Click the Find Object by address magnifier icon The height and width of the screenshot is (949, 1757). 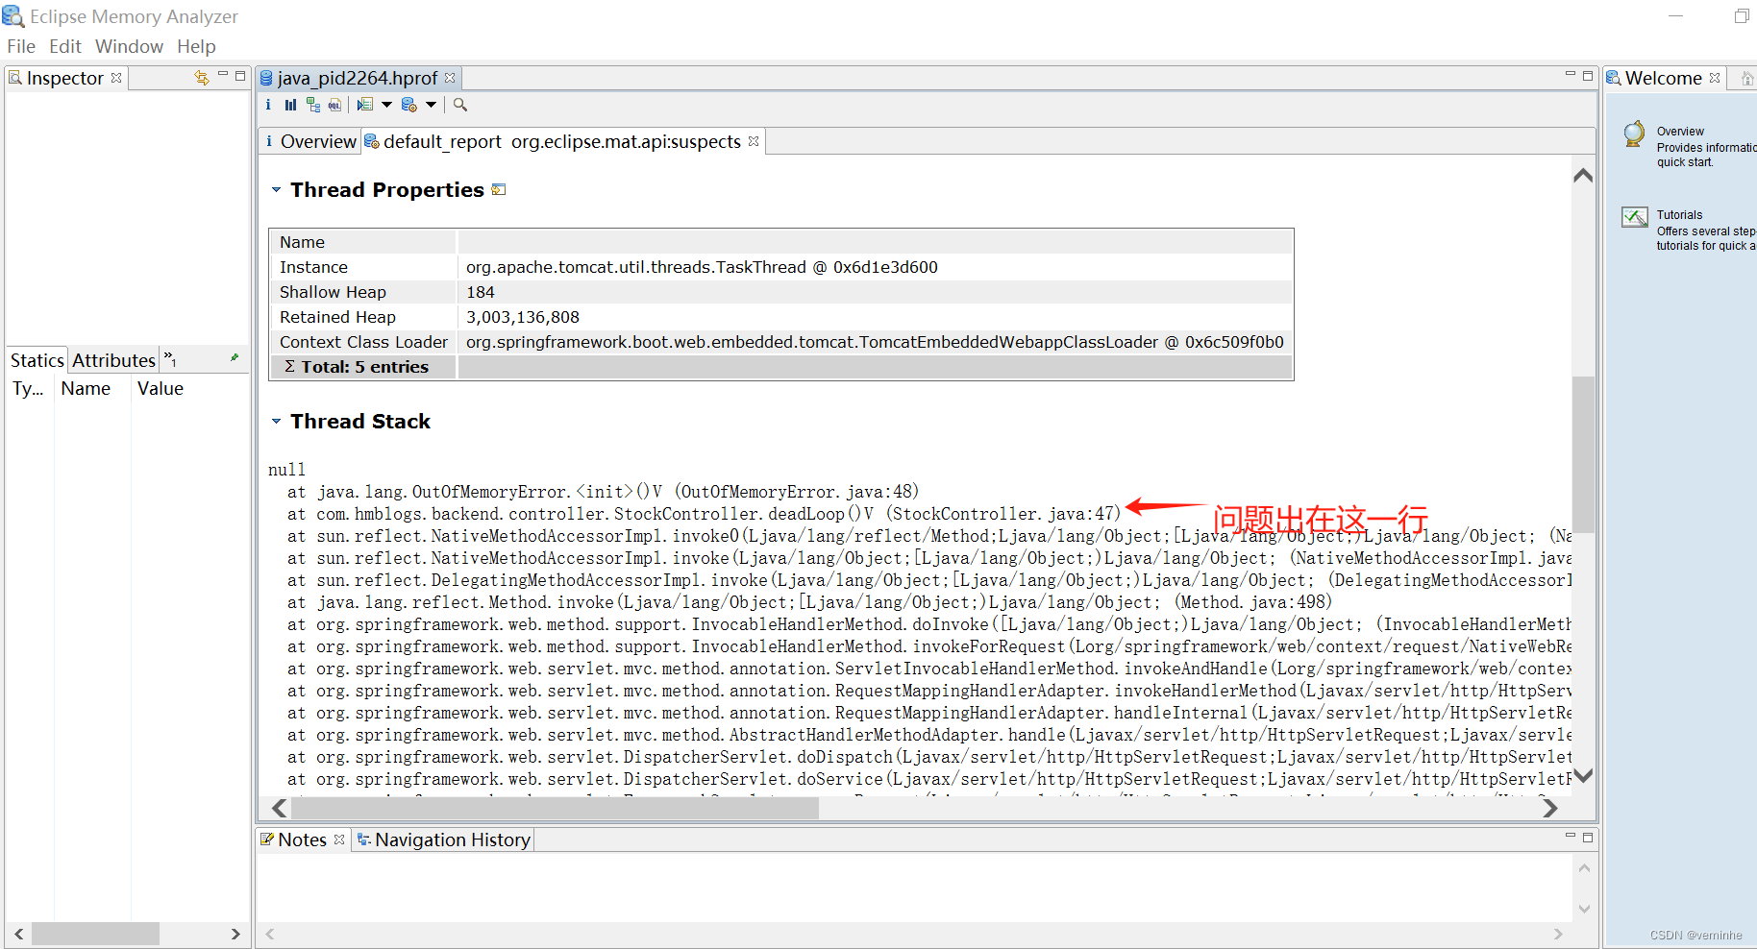pyautogui.click(x=460, y=105)
